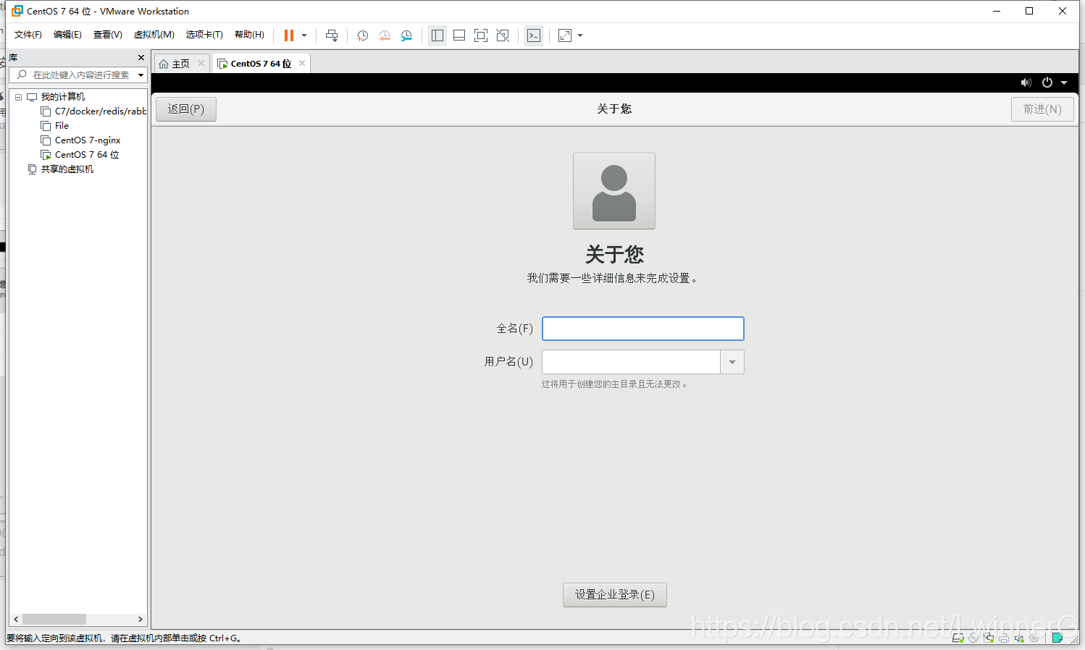Send Ctrl+Alt+Del to the virtual machine
The image size is (1085, 650).
pyautogui.click(x=332, y=35)
